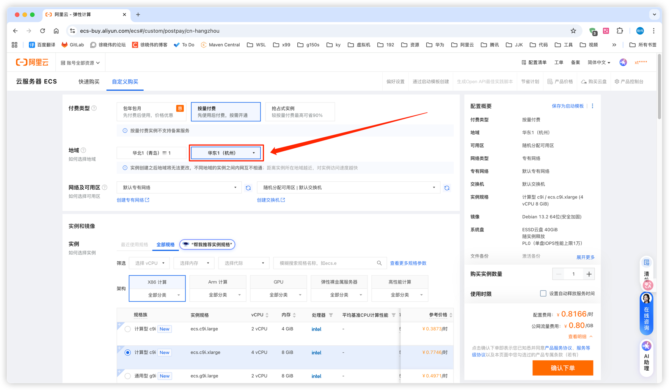Enable the auto release time checkbox

[x=543, y=293]
